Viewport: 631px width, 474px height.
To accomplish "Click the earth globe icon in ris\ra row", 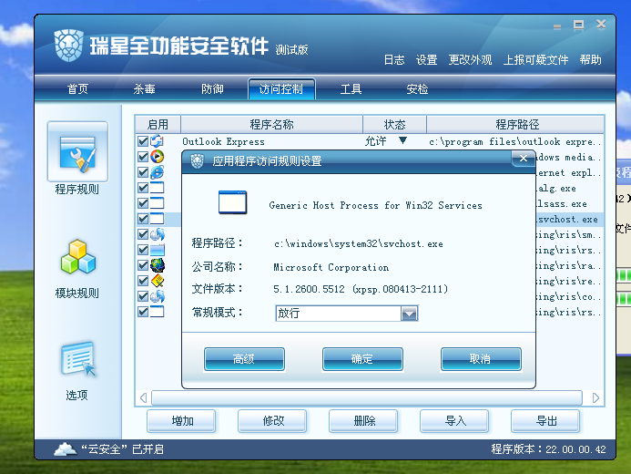I will [x=158, y=265].
